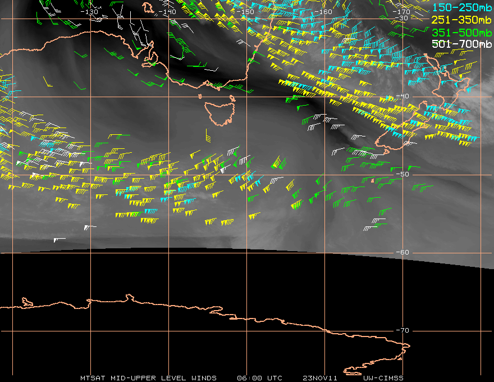This screenshot has width=494, height=382.
Task: Click the 23NOV11 date label
Action: pos(320,378)
